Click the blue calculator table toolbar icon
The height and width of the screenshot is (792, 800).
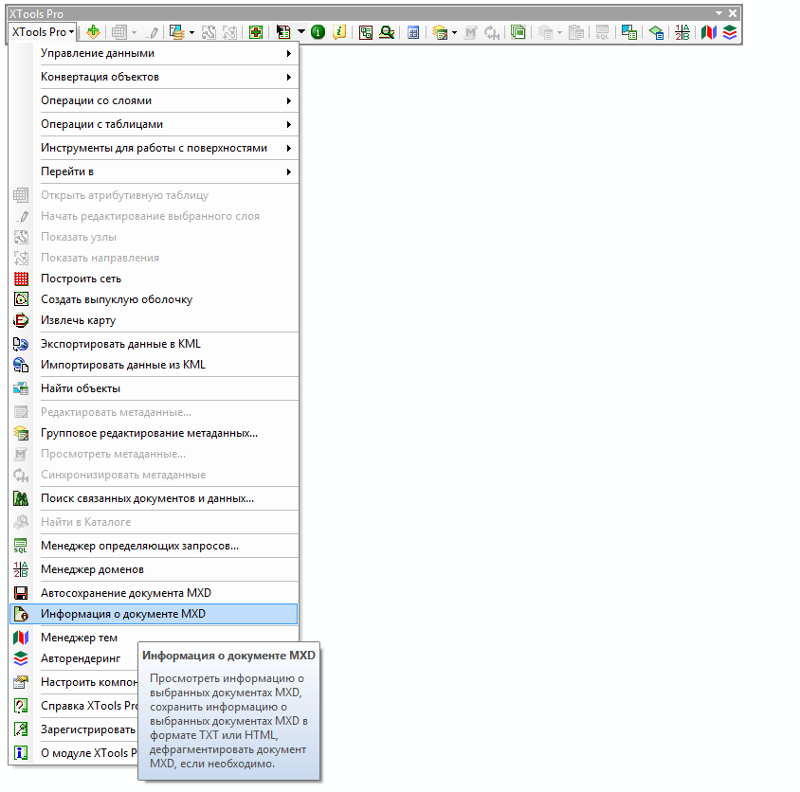tap(413, 32)
